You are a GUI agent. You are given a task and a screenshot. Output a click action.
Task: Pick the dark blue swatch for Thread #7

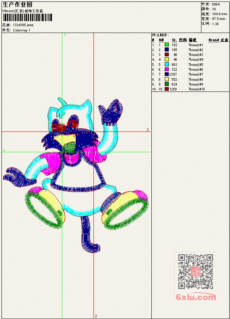point(167,74)
